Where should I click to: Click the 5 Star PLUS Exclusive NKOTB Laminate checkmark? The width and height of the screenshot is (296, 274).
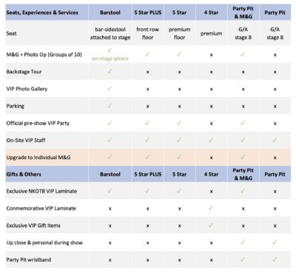coord(147,191)
